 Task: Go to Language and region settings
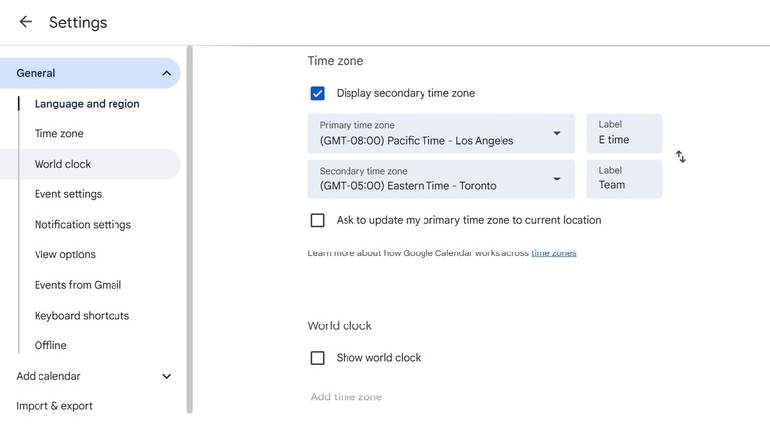(x=87, y=104)
